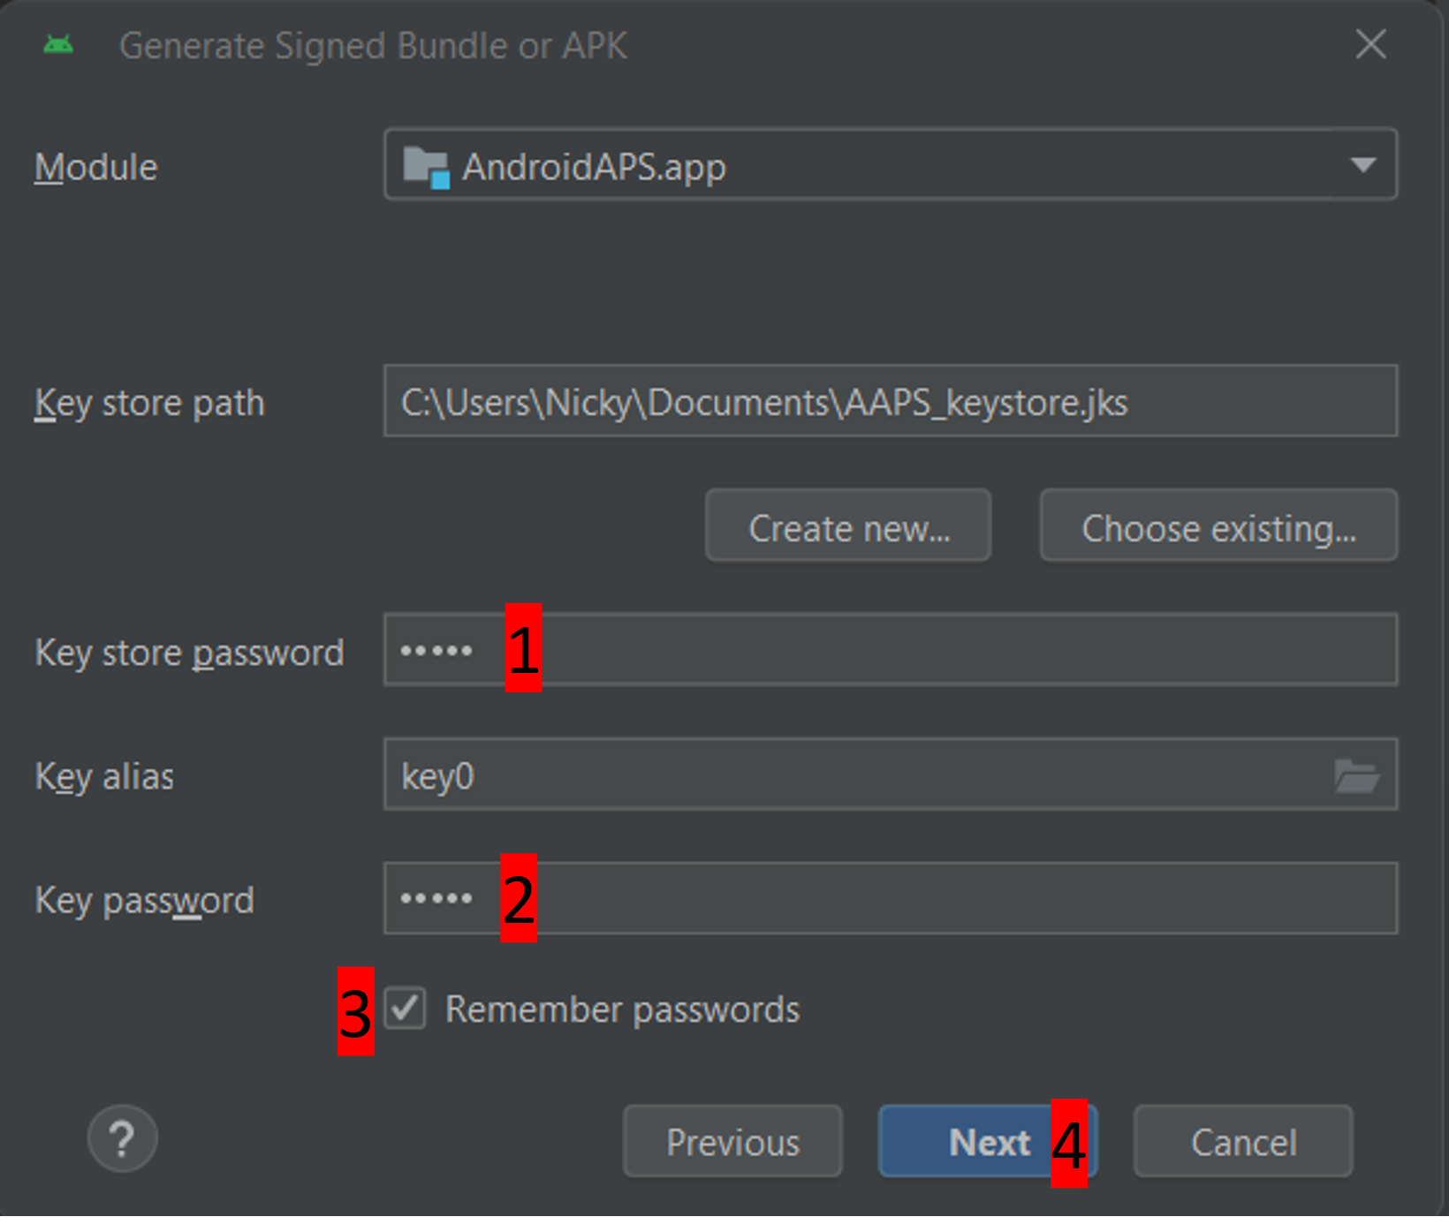This screenshot has width=1449, height=1232.
Task: Select the Key alias input field
Action: coord(891,775)
